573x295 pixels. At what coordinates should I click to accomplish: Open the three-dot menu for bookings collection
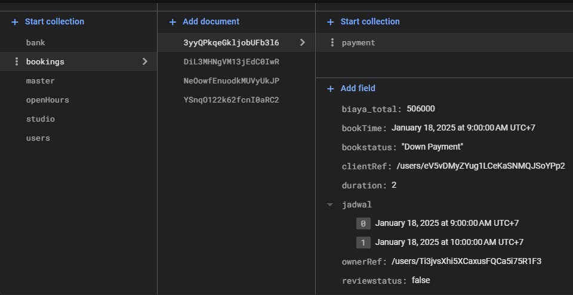16,61
